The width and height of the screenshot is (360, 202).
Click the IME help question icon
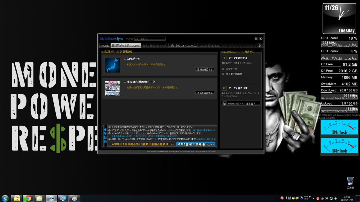(x=301, y=198)
